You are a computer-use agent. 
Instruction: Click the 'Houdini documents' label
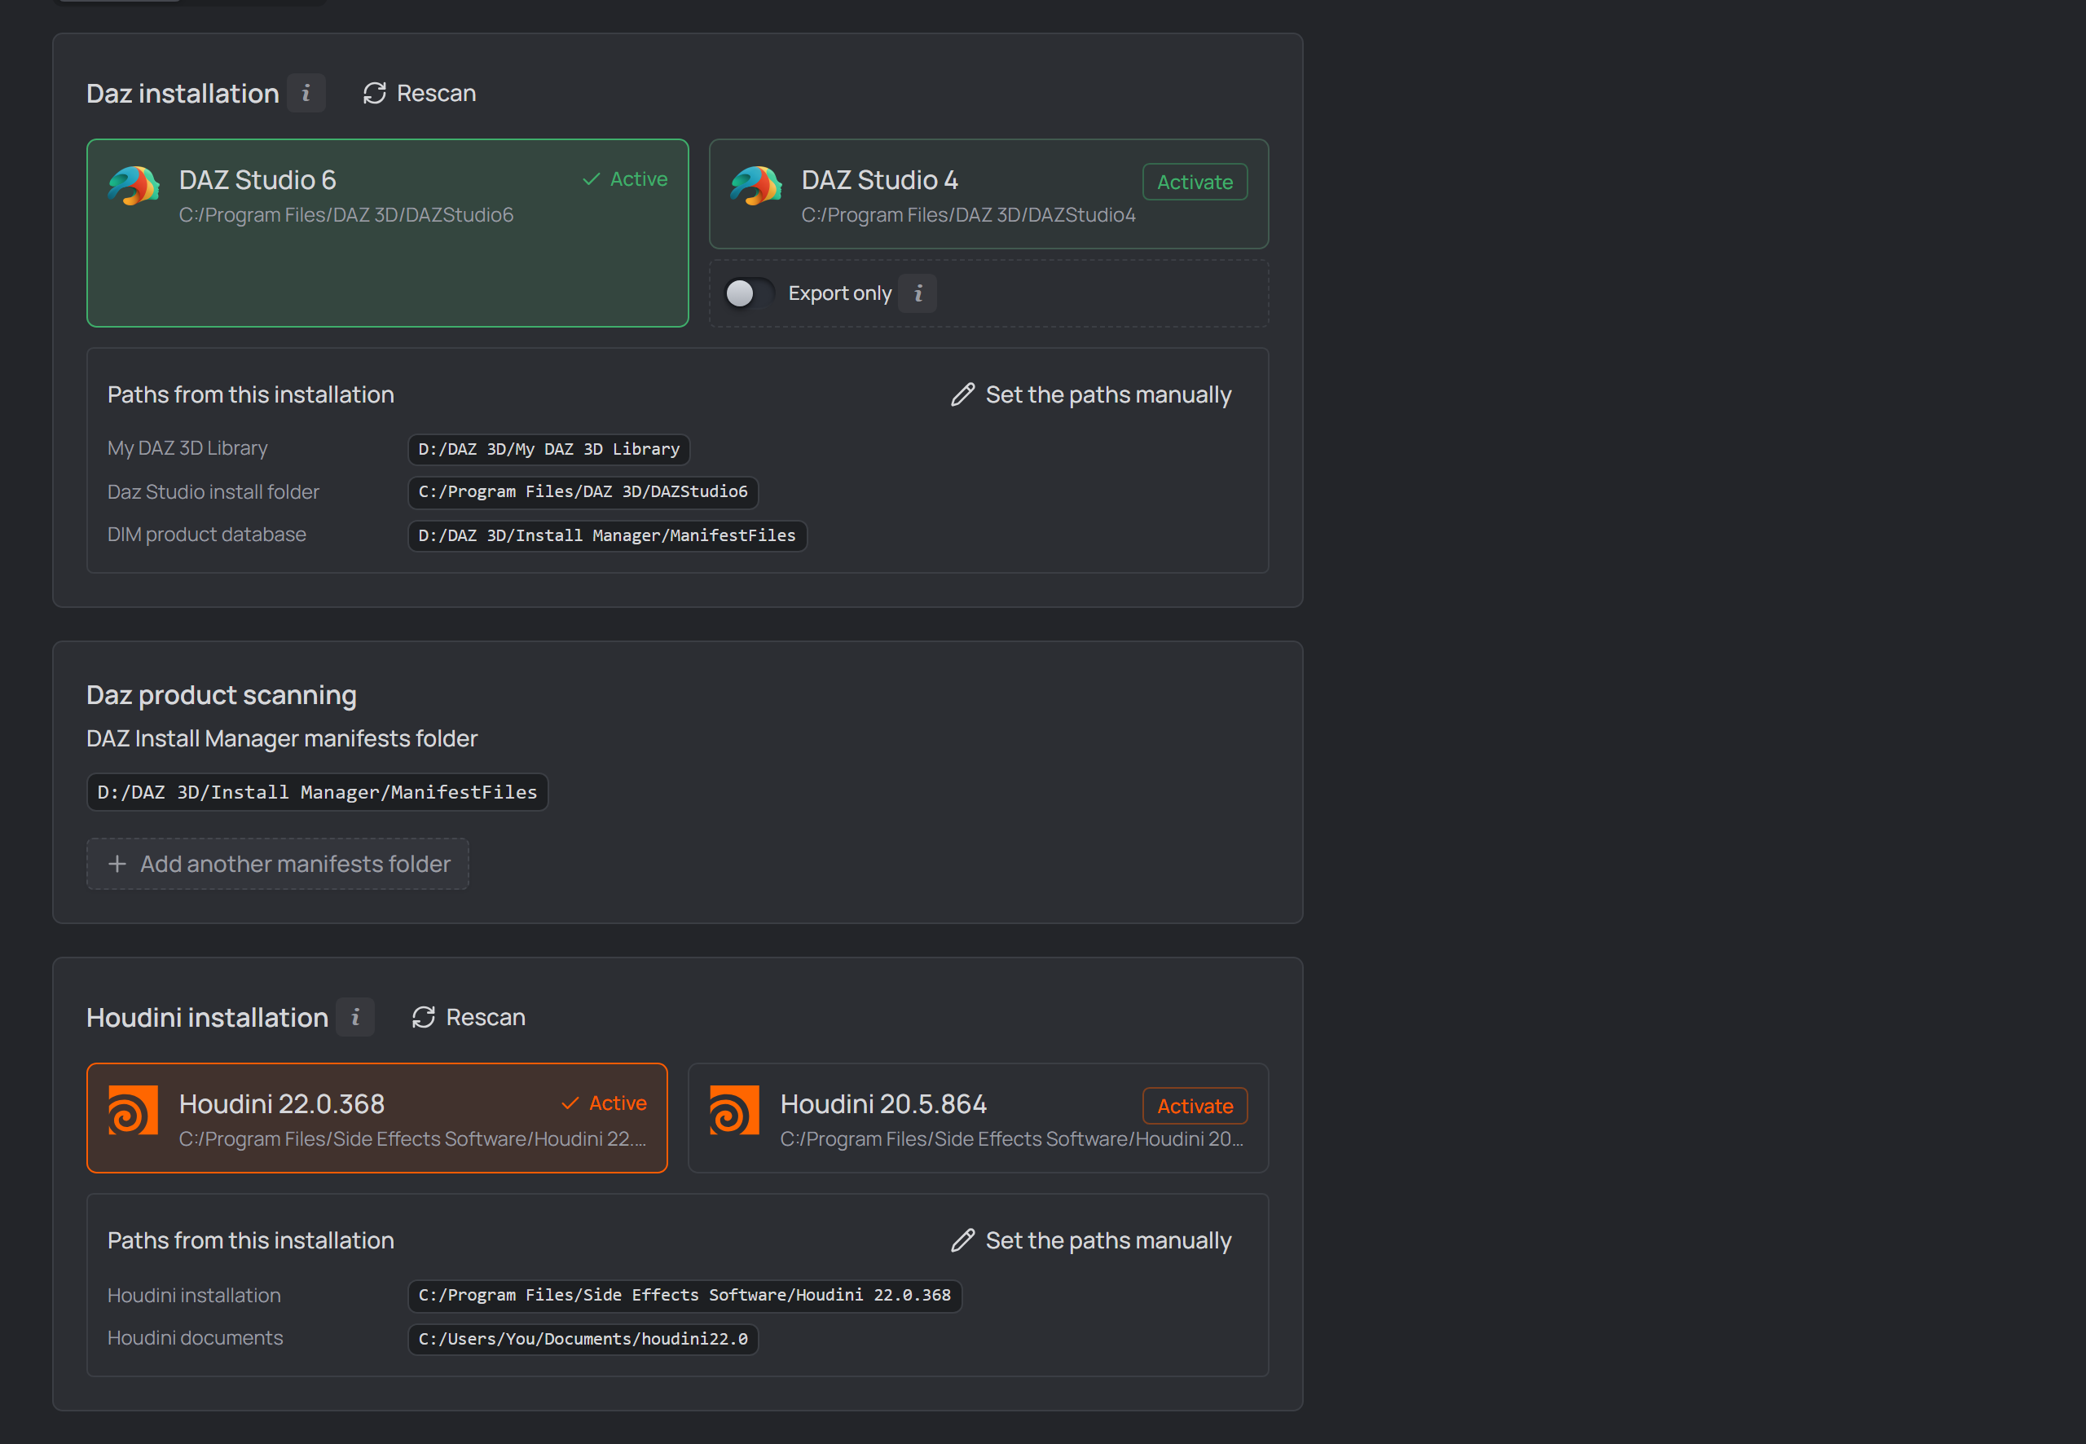click(196, 1337)
